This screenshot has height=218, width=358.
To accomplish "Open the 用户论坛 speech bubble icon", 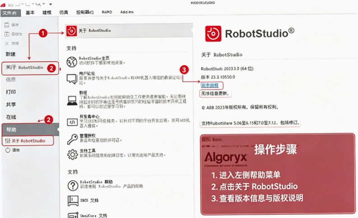I will (x=72, y=79).
